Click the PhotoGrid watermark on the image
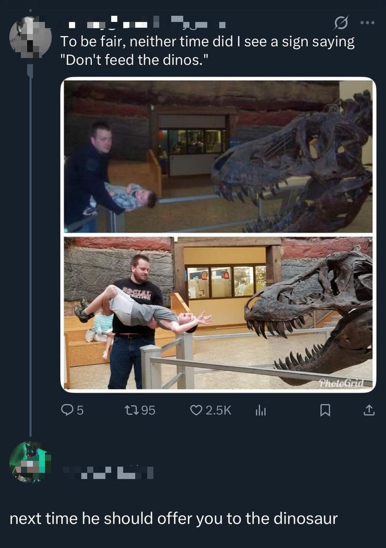The width and height of the screenshot is (386, 548). tap(341, 383)
